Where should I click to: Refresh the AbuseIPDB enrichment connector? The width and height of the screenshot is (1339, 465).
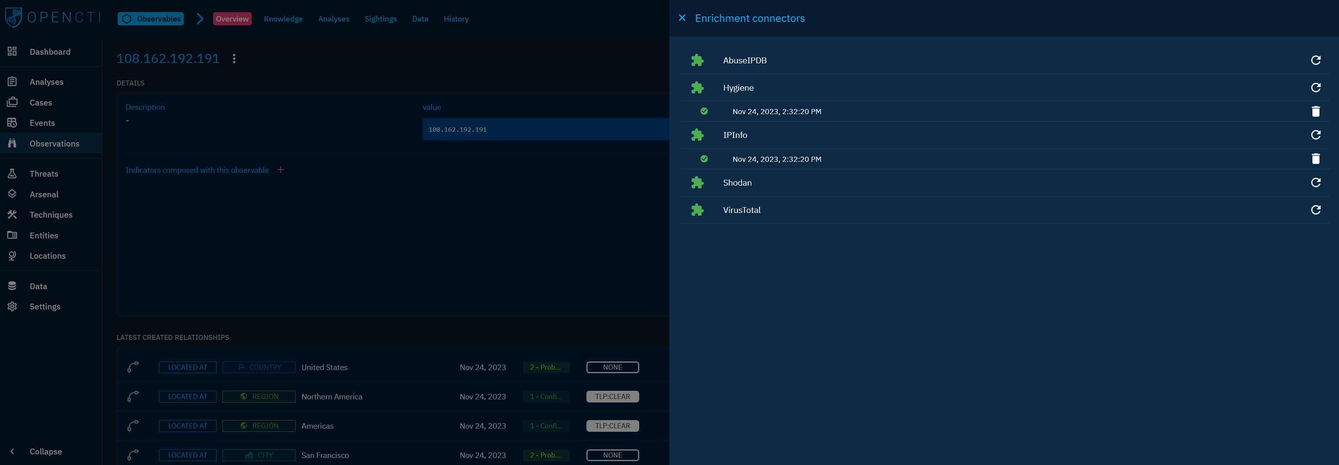pos(1315,60)
